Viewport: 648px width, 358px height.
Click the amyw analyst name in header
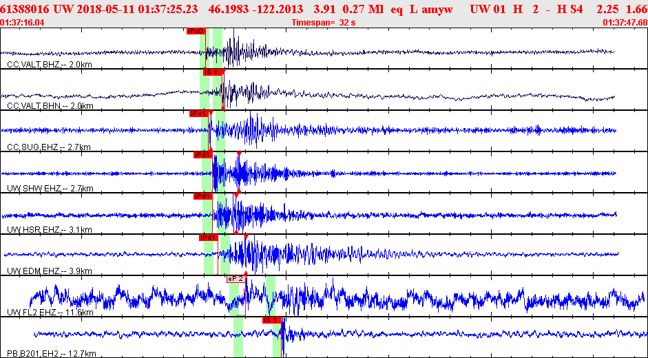pyautogui.click(x=437, y=9)
